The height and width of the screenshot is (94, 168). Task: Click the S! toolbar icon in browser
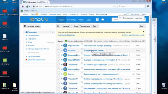(23, 7)
